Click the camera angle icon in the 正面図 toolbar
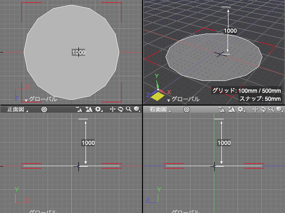Image resolution: width=285 pixels, height=213 pixels. pyautogui.click(x=79, y=109)
